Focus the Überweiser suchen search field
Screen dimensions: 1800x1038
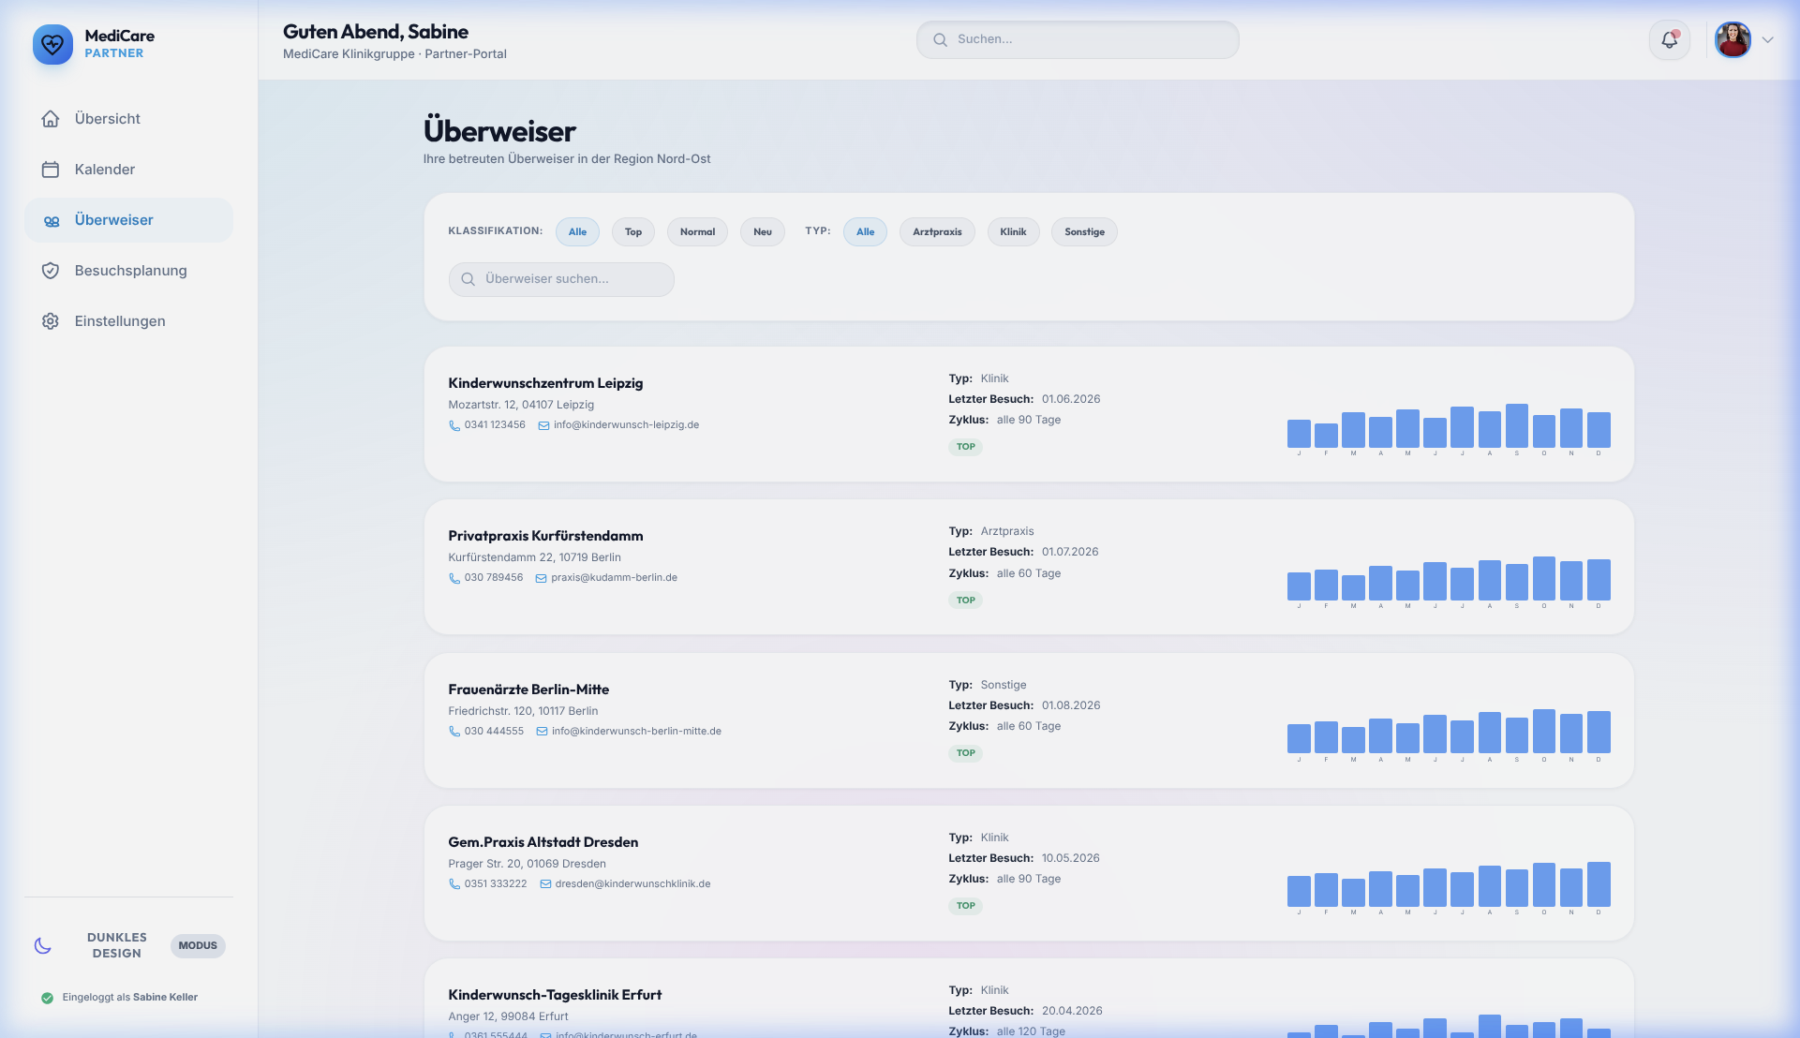click(561, 279)
